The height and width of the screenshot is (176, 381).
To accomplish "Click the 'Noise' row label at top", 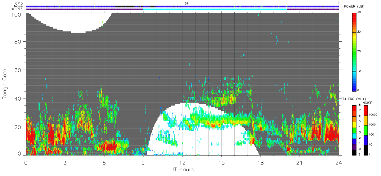I will click(x=19, y=6).
